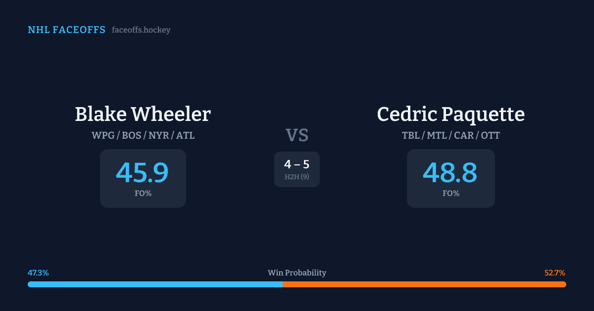Select the Blake Wheeler player name
This screenshot has height=311, width=594.
[x=143, y=114]
